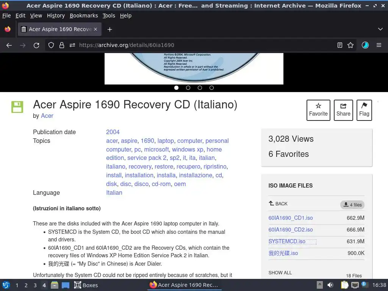Select the first carousel image dot

coord(177,88)
